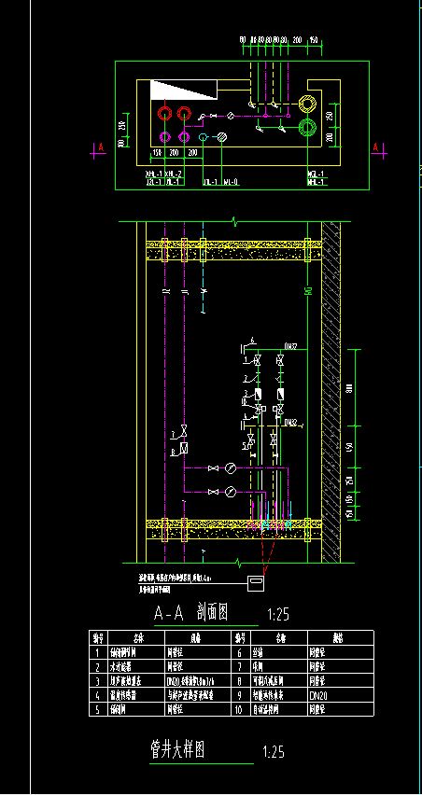Select the upper pressure gauge circle symbol
The image size is (422, 795).
coord(231,468)
